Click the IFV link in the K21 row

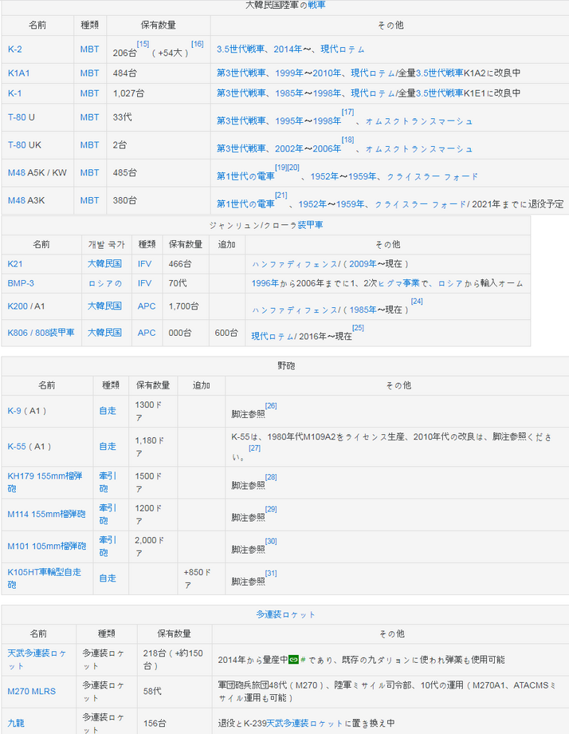point(144,264)
